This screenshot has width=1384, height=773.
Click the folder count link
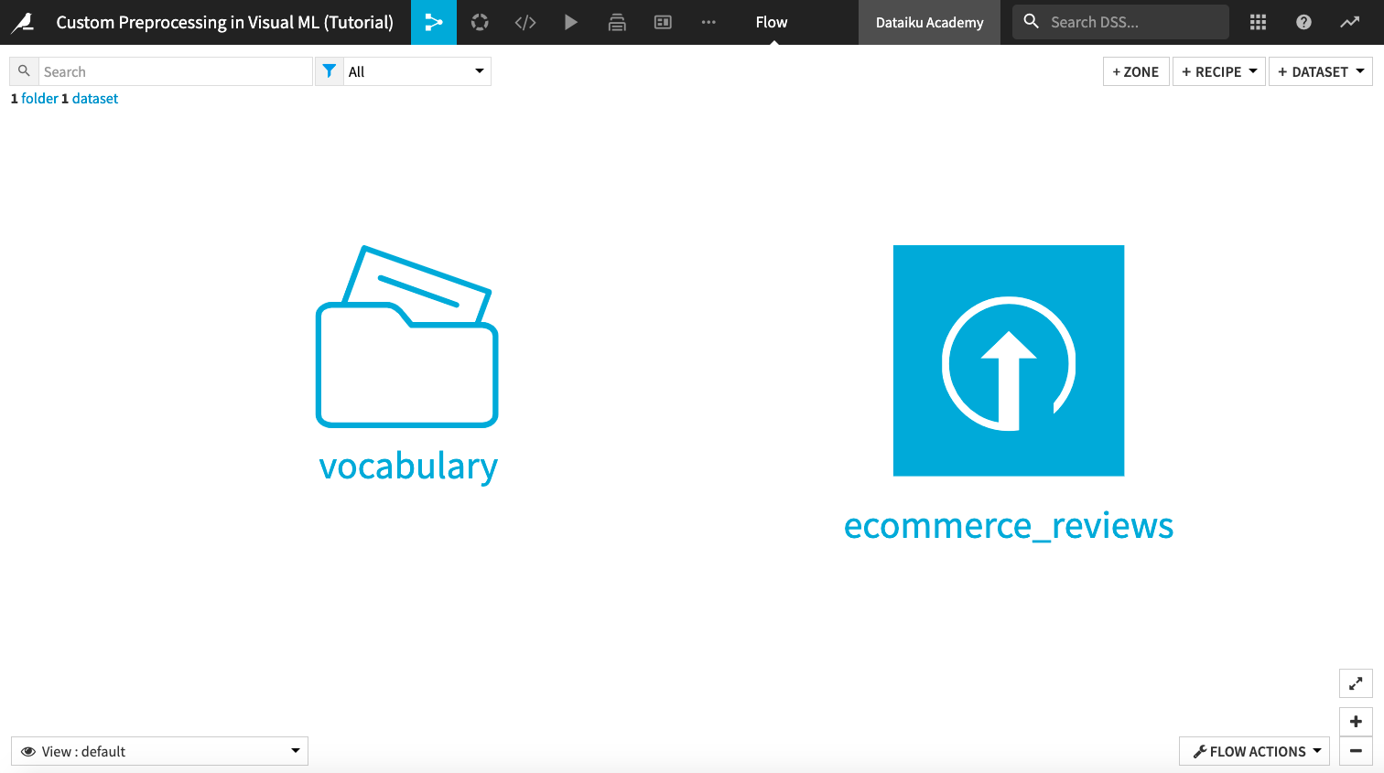[39, 99]
